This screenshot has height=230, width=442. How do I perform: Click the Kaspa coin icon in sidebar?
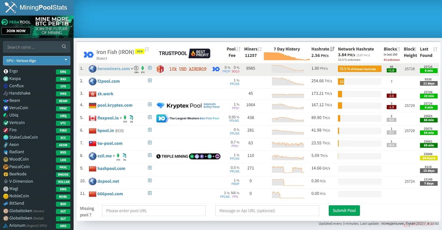[x=6, y=79]
